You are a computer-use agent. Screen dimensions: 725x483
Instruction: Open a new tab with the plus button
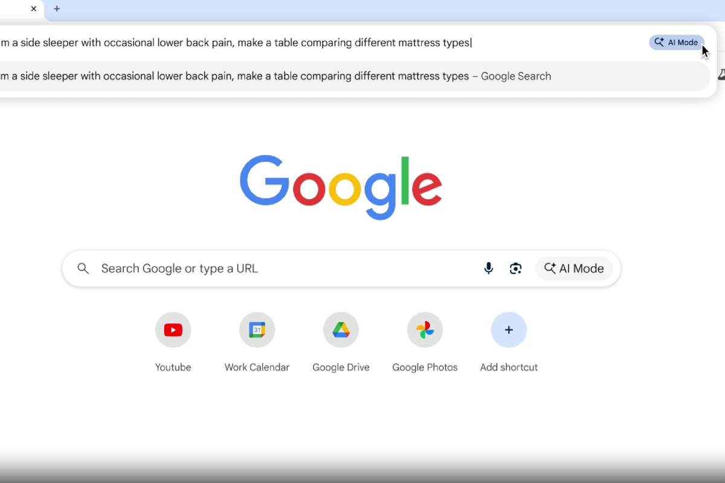click(x=57, y=8)
